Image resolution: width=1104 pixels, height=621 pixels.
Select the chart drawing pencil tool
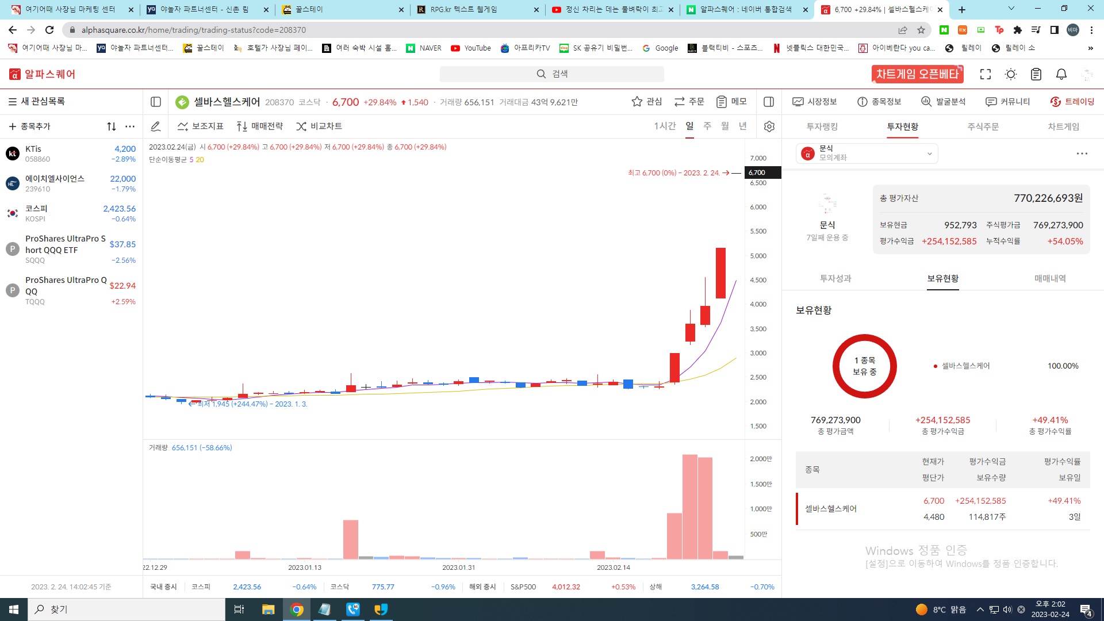[x=155, y=126]
